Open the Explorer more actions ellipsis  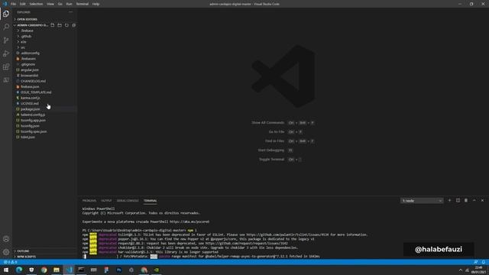click(x=71, y=12)
